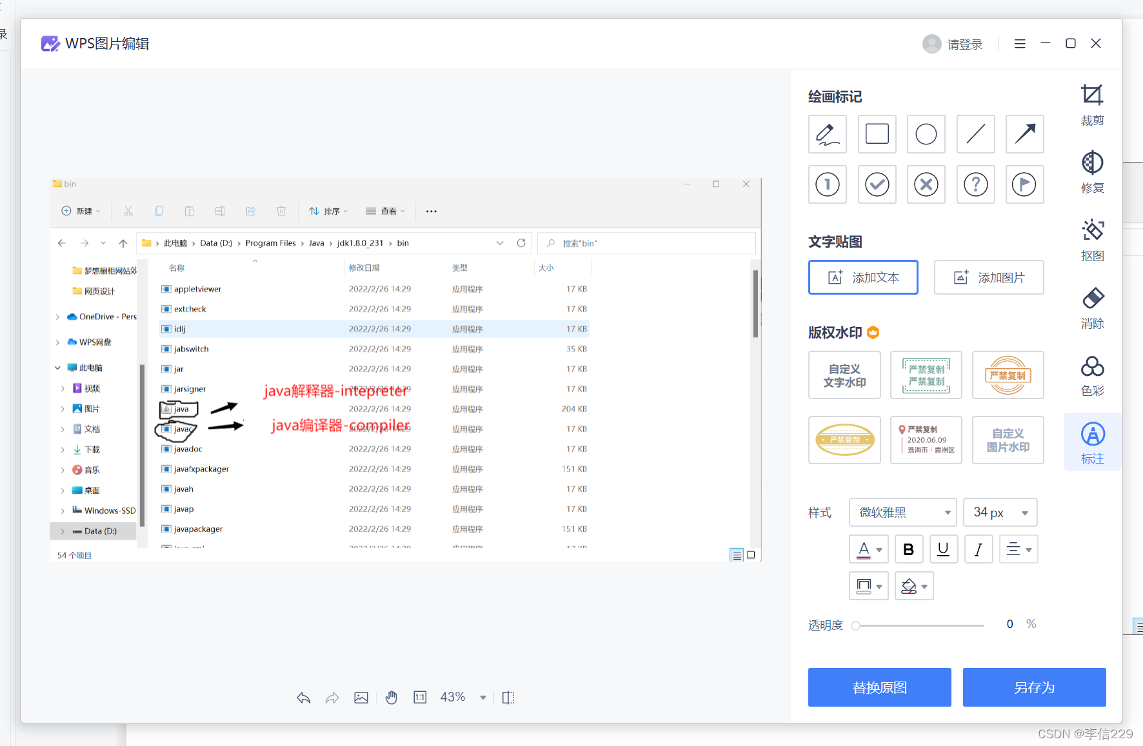Click 添加图片 add image button

point(989,278)
